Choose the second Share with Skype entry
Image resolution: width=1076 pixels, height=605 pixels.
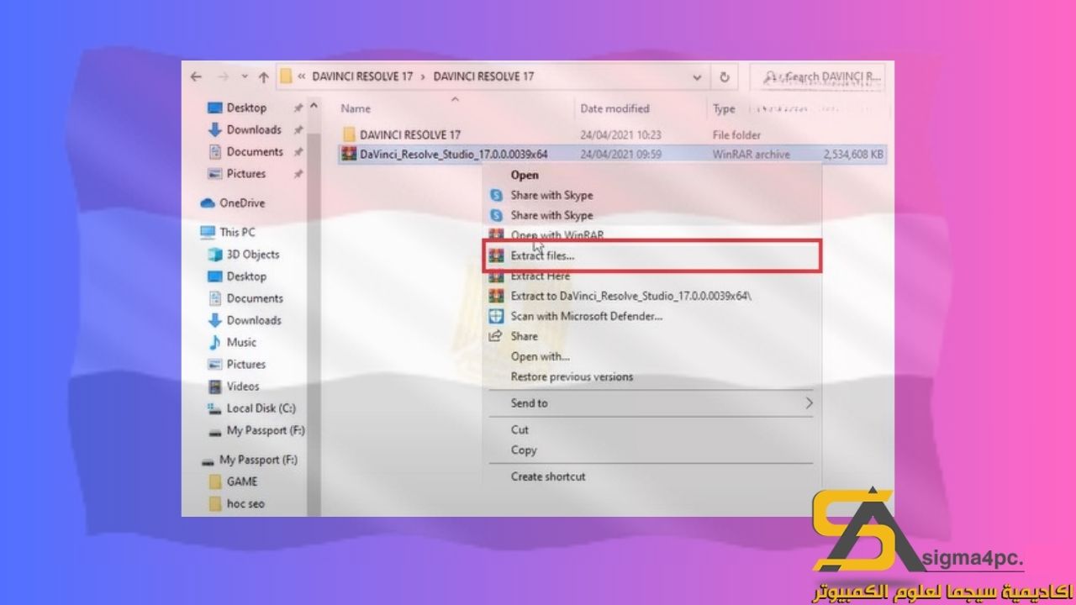pyautogui.click(x=551, y=215)
